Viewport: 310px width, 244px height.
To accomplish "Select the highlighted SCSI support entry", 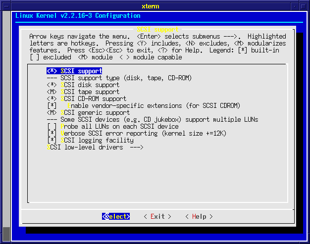I will coord(74,71).
